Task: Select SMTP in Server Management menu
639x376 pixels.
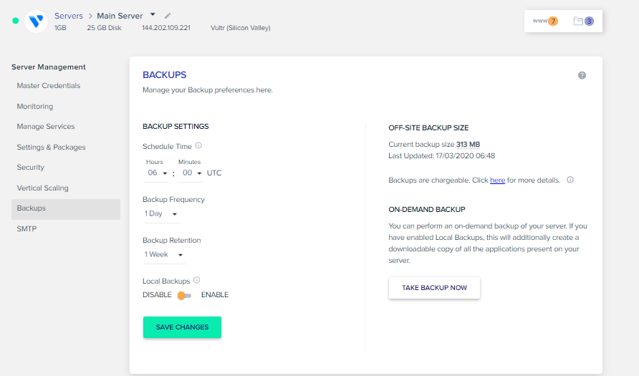Action: point(27,229)
